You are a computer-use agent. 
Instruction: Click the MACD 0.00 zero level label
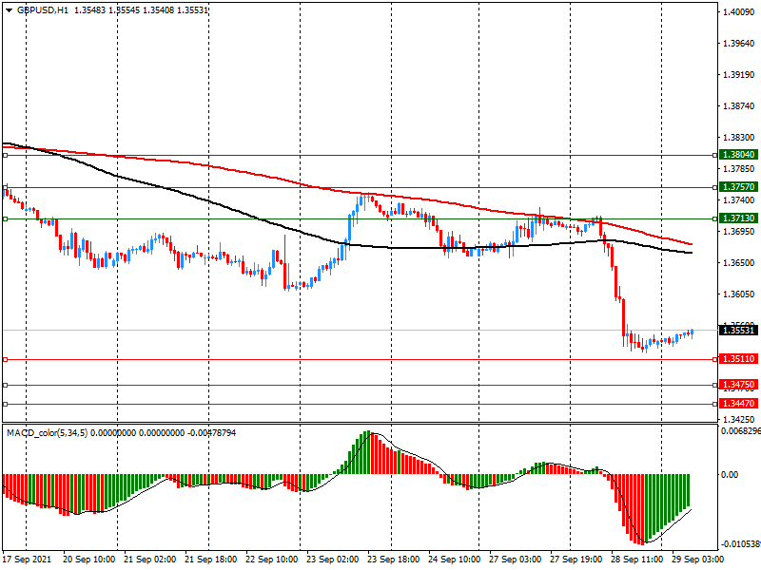click(x=731, y=474)
